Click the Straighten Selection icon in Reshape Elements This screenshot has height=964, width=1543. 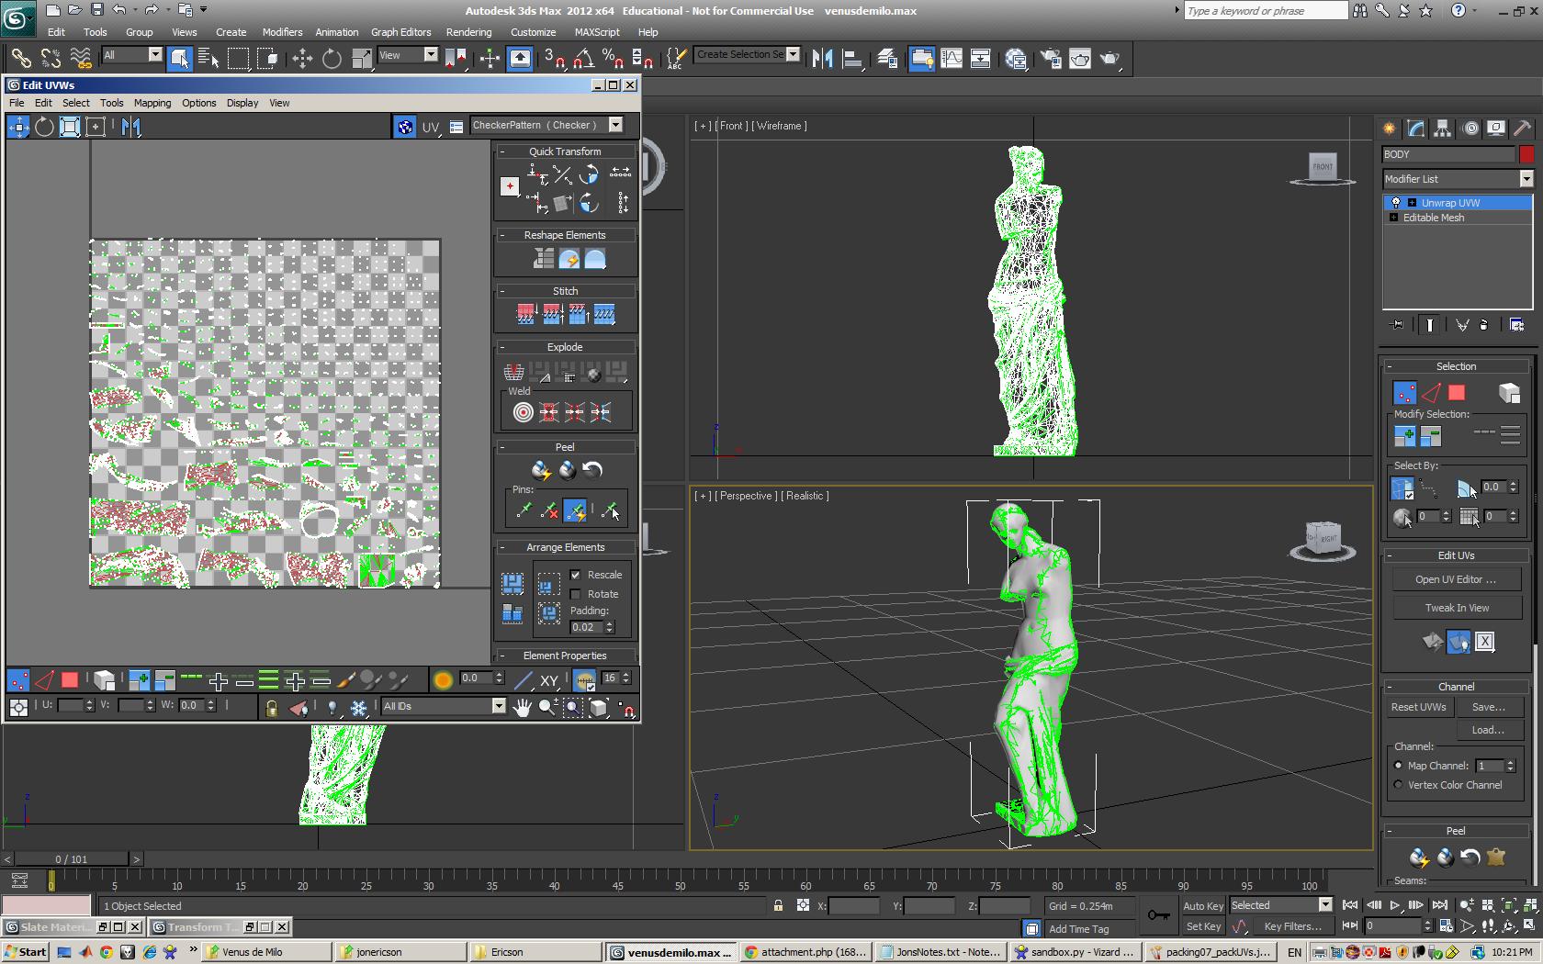coord(543,260)
